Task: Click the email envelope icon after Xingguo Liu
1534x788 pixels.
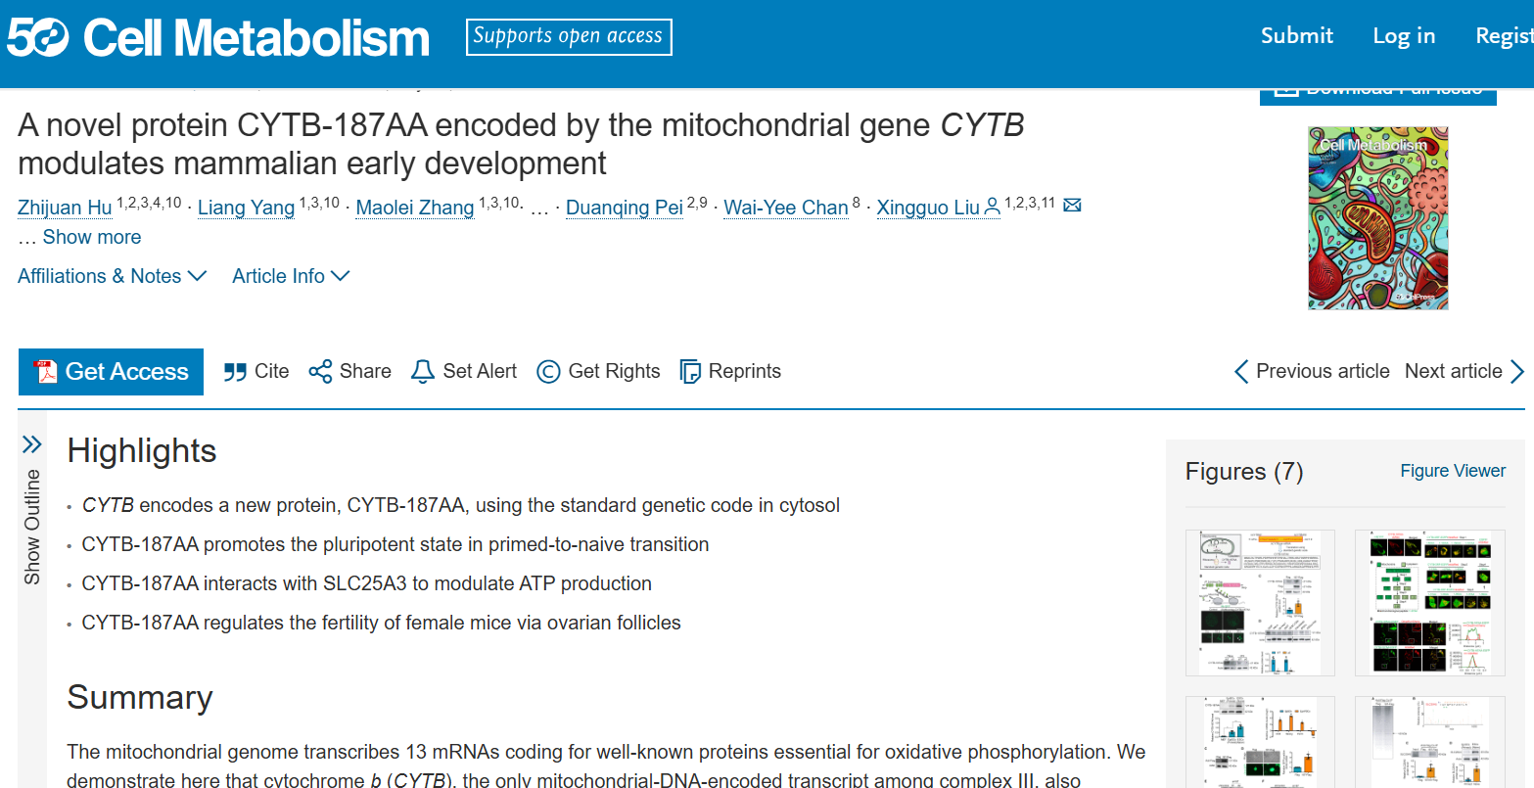Action: pyautogui.click(x=1072, y=206)
